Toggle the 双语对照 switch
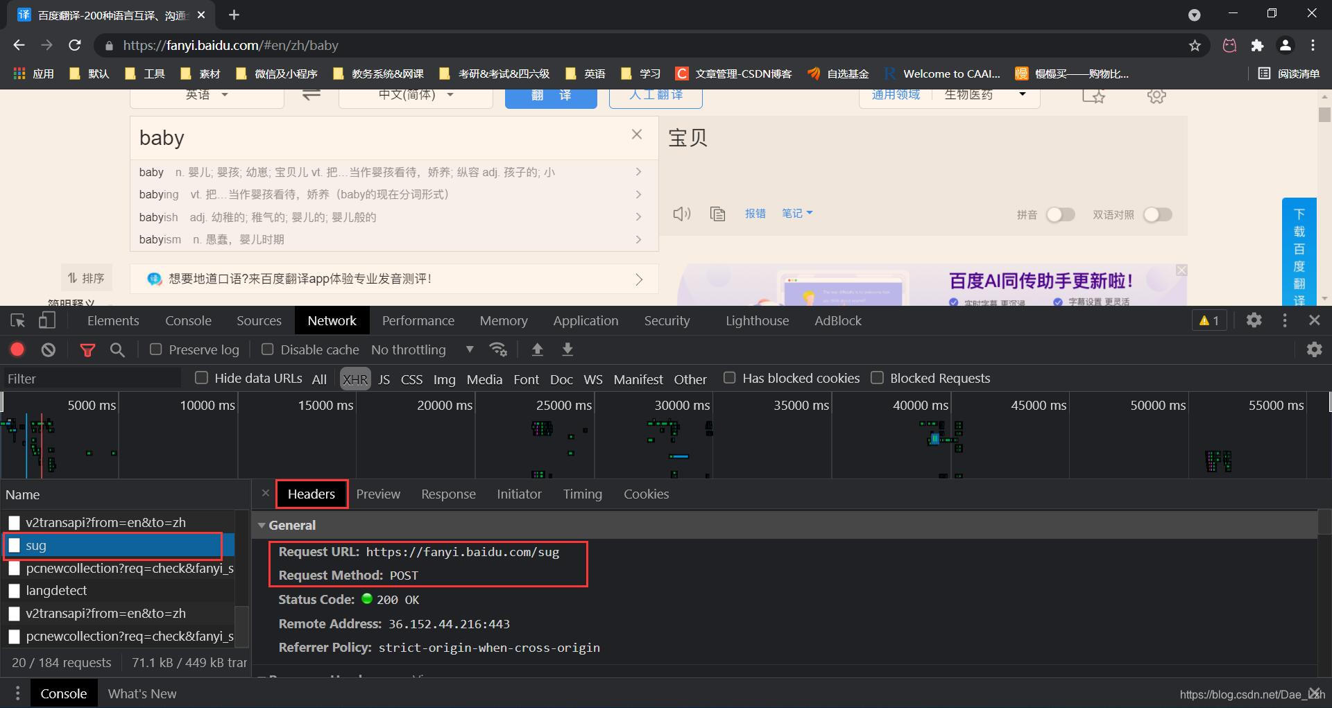 [x=1157, y=215]
